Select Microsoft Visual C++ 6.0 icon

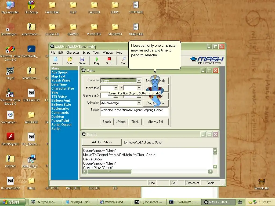point(10,49)
